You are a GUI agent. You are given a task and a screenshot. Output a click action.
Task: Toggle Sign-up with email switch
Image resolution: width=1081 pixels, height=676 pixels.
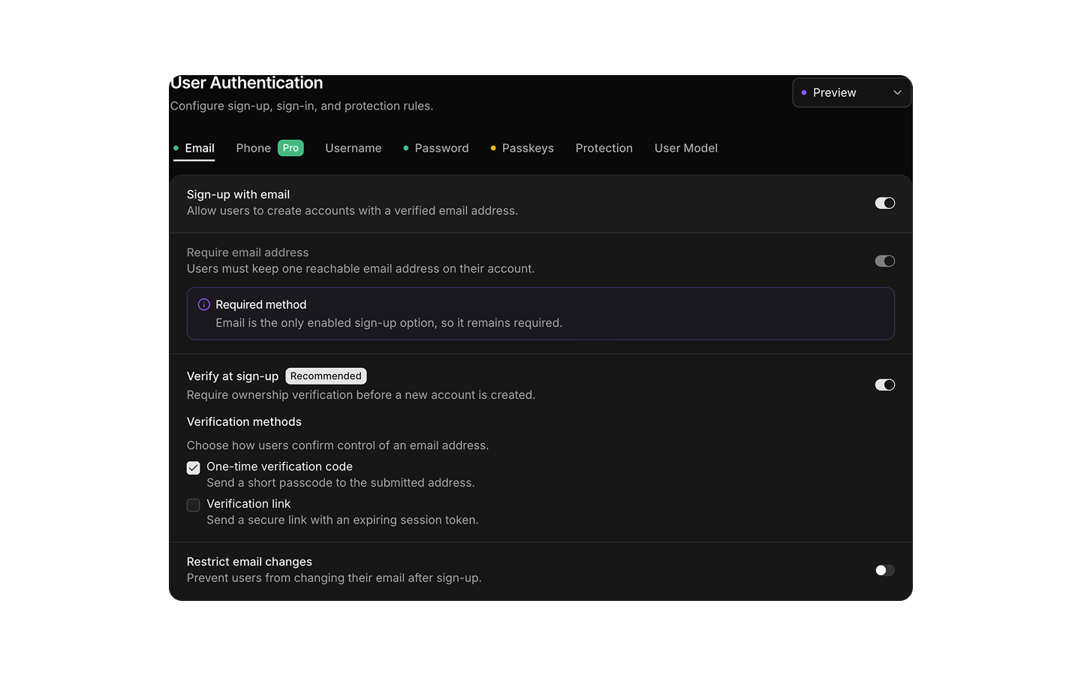[885, 203]
